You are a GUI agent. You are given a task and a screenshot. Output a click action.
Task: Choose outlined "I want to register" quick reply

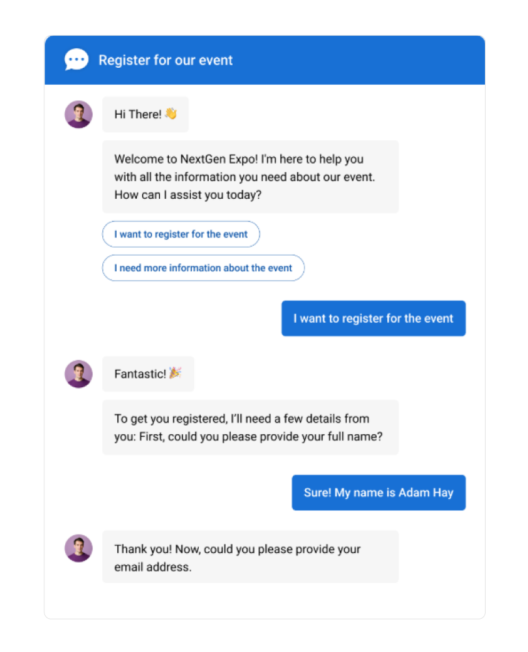181,234
